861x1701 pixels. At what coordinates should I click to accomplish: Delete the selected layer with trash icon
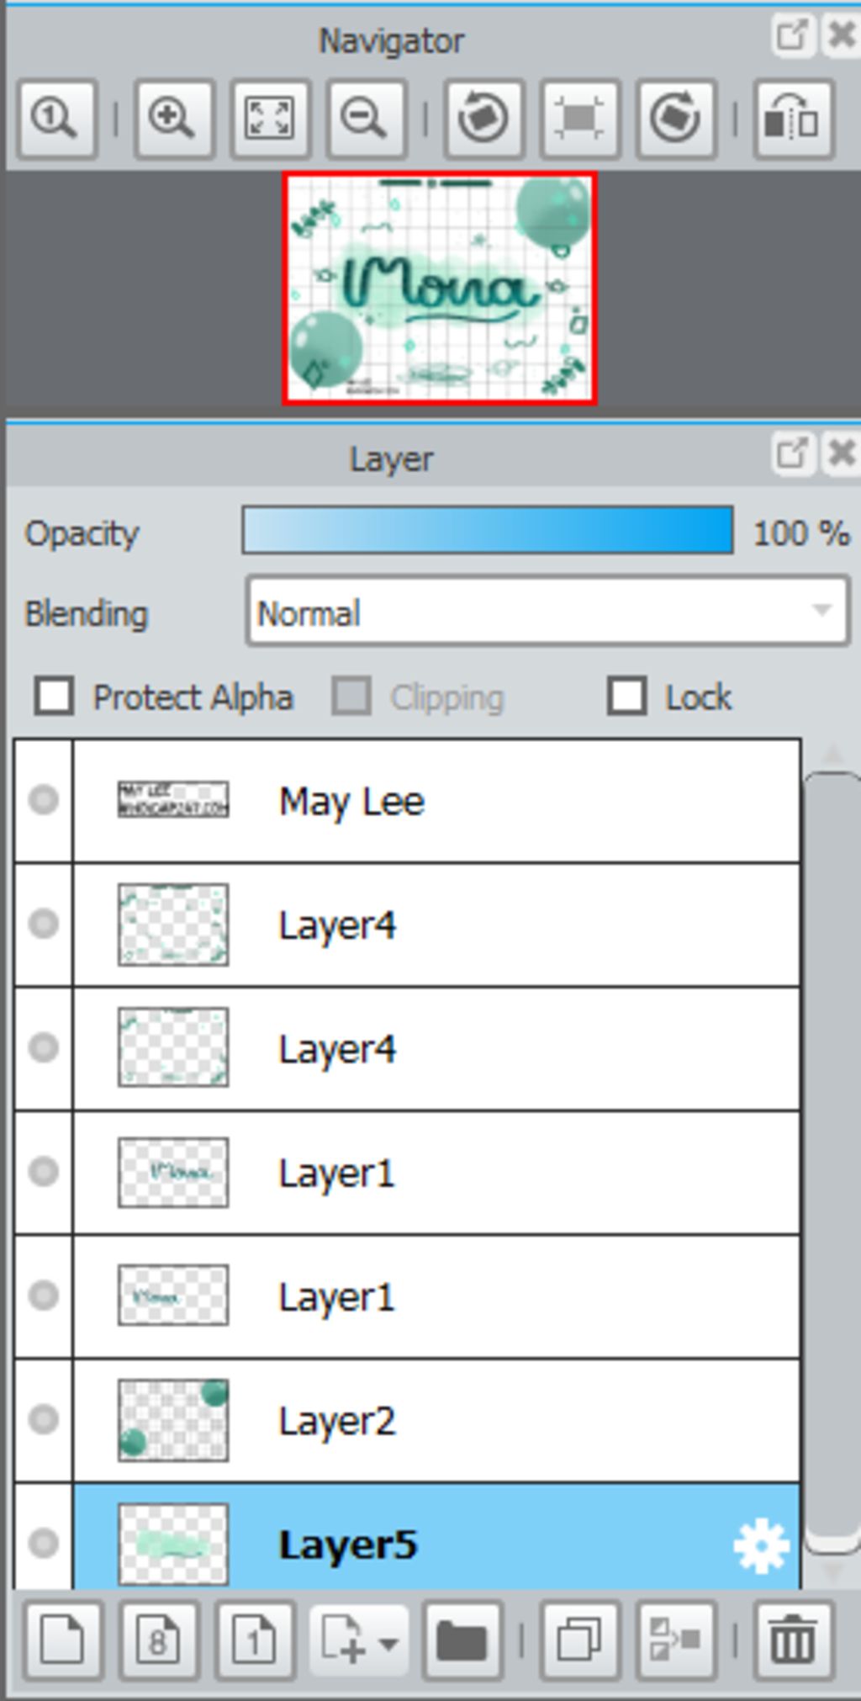click(793, 1640)
